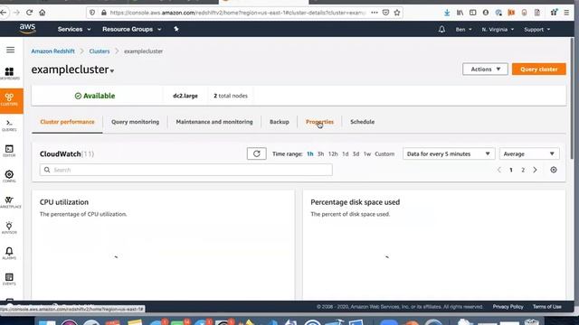The image size is (579, 325).
Task: Click Percentage disk space used title
Action: point(356,202)
